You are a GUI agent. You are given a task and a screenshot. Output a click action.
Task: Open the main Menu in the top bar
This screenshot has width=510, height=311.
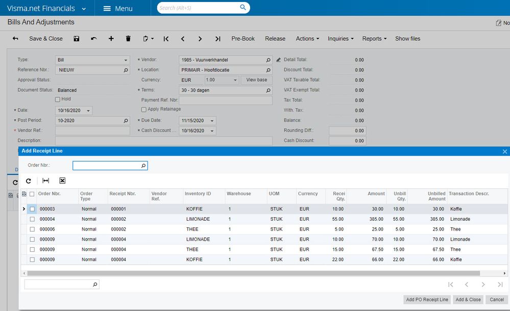117,9
